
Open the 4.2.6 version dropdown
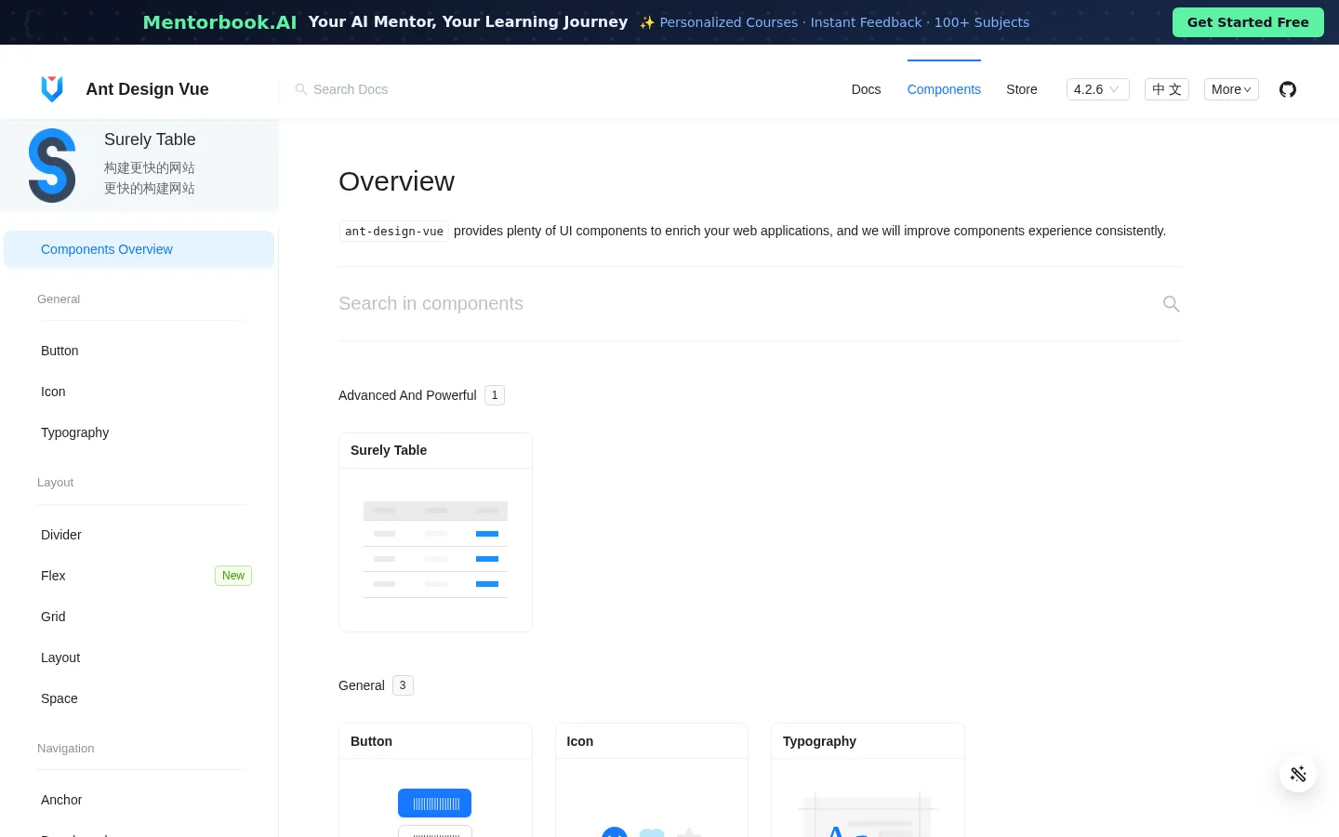pos(1097,89)
